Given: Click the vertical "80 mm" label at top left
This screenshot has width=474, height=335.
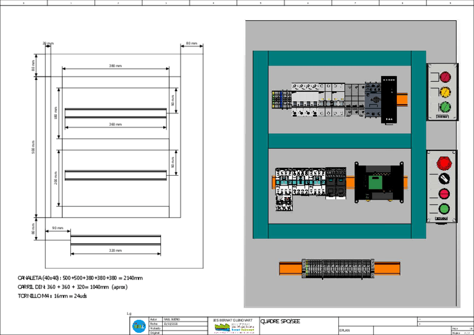Looking at the screenshot, I should 33,65.
